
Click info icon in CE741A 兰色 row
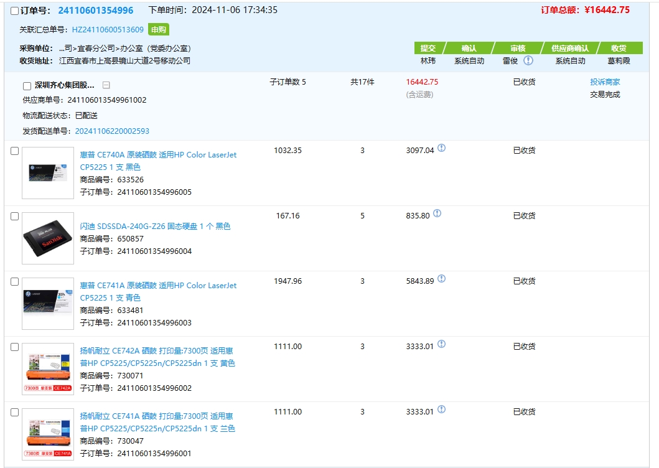pyautogui.click(x=441, y=409)
